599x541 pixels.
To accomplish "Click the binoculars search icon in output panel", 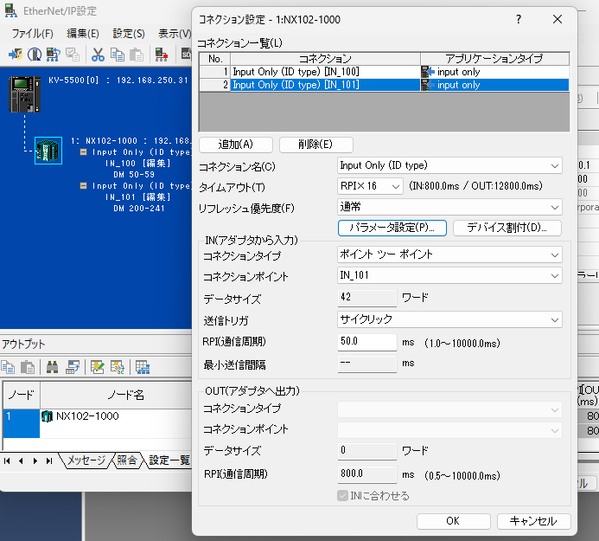I will click(x=53, y=367).
